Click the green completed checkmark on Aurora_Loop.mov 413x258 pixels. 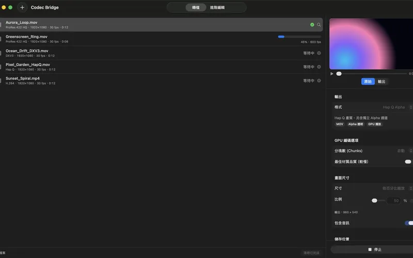[x=312, y=24]
